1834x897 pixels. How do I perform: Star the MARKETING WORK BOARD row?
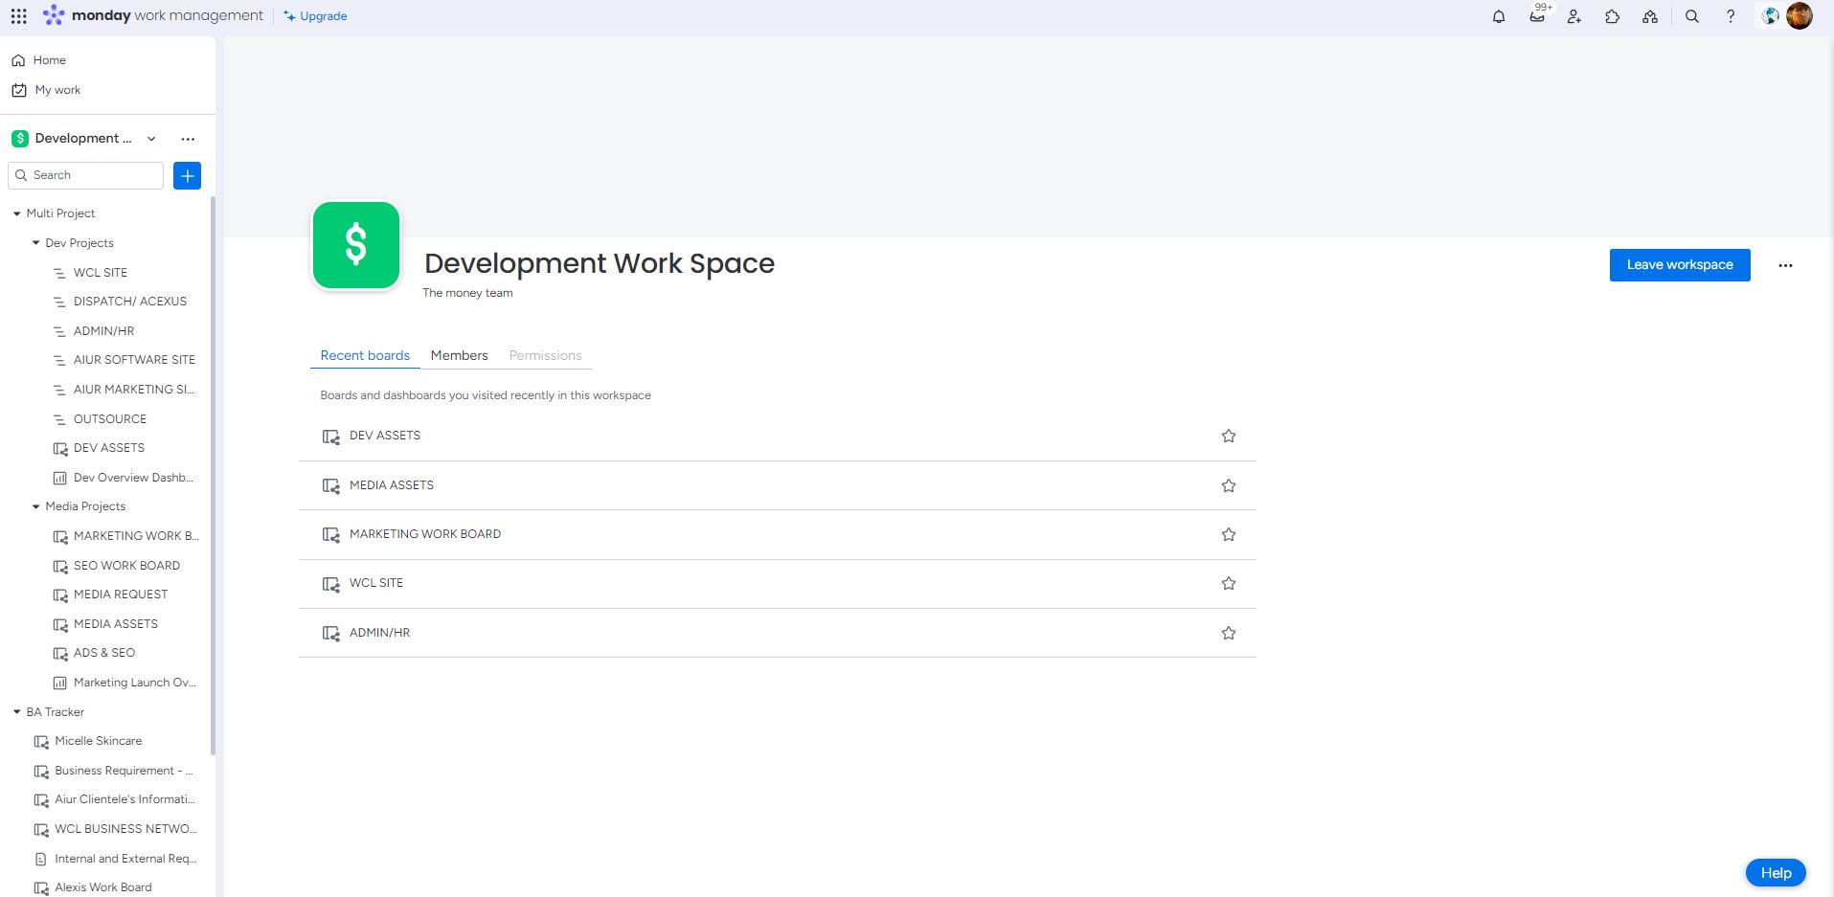click(1229, 534)
